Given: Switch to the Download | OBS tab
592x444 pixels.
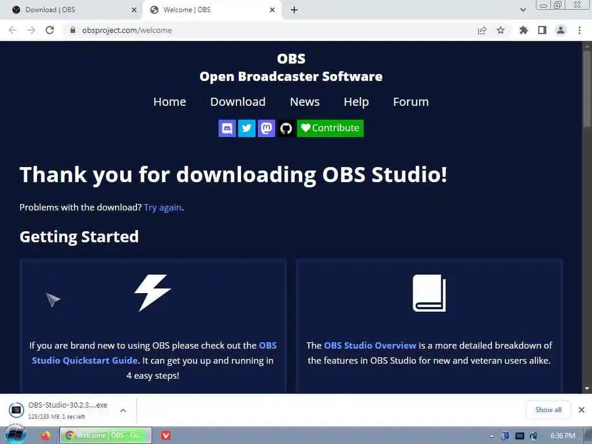Looking at the screenshot, I should [x=71, y=10].
